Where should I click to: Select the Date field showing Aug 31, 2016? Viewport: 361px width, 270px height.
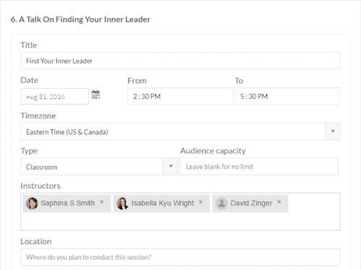[54, 97]
